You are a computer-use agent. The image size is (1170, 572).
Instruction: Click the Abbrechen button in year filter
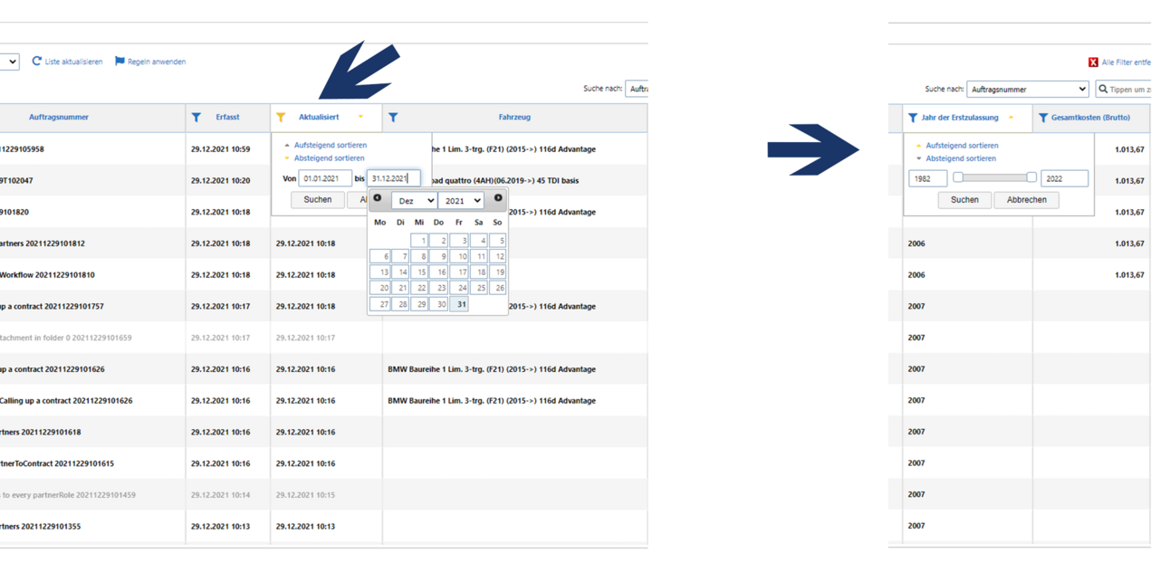[x=1026, y=200]
